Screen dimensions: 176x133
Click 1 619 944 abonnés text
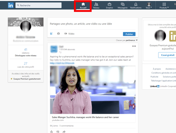coord(67,50)
